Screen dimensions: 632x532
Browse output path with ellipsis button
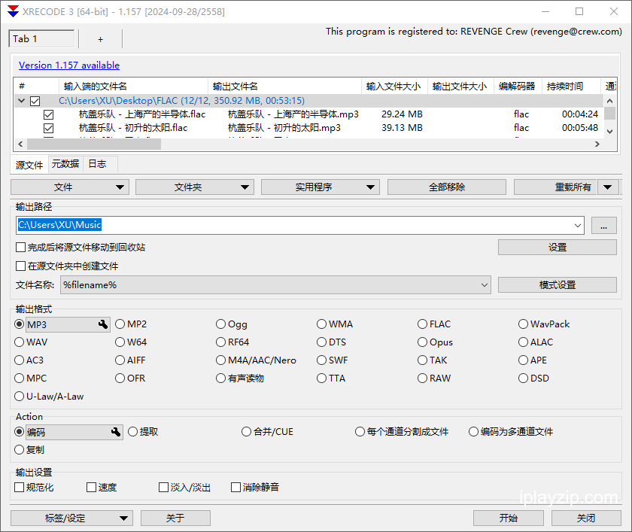pyautogui.click(x=603, y=226)
